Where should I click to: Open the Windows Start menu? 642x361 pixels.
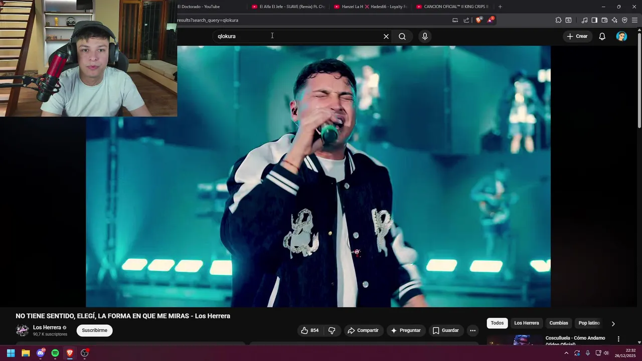[11, 353]
